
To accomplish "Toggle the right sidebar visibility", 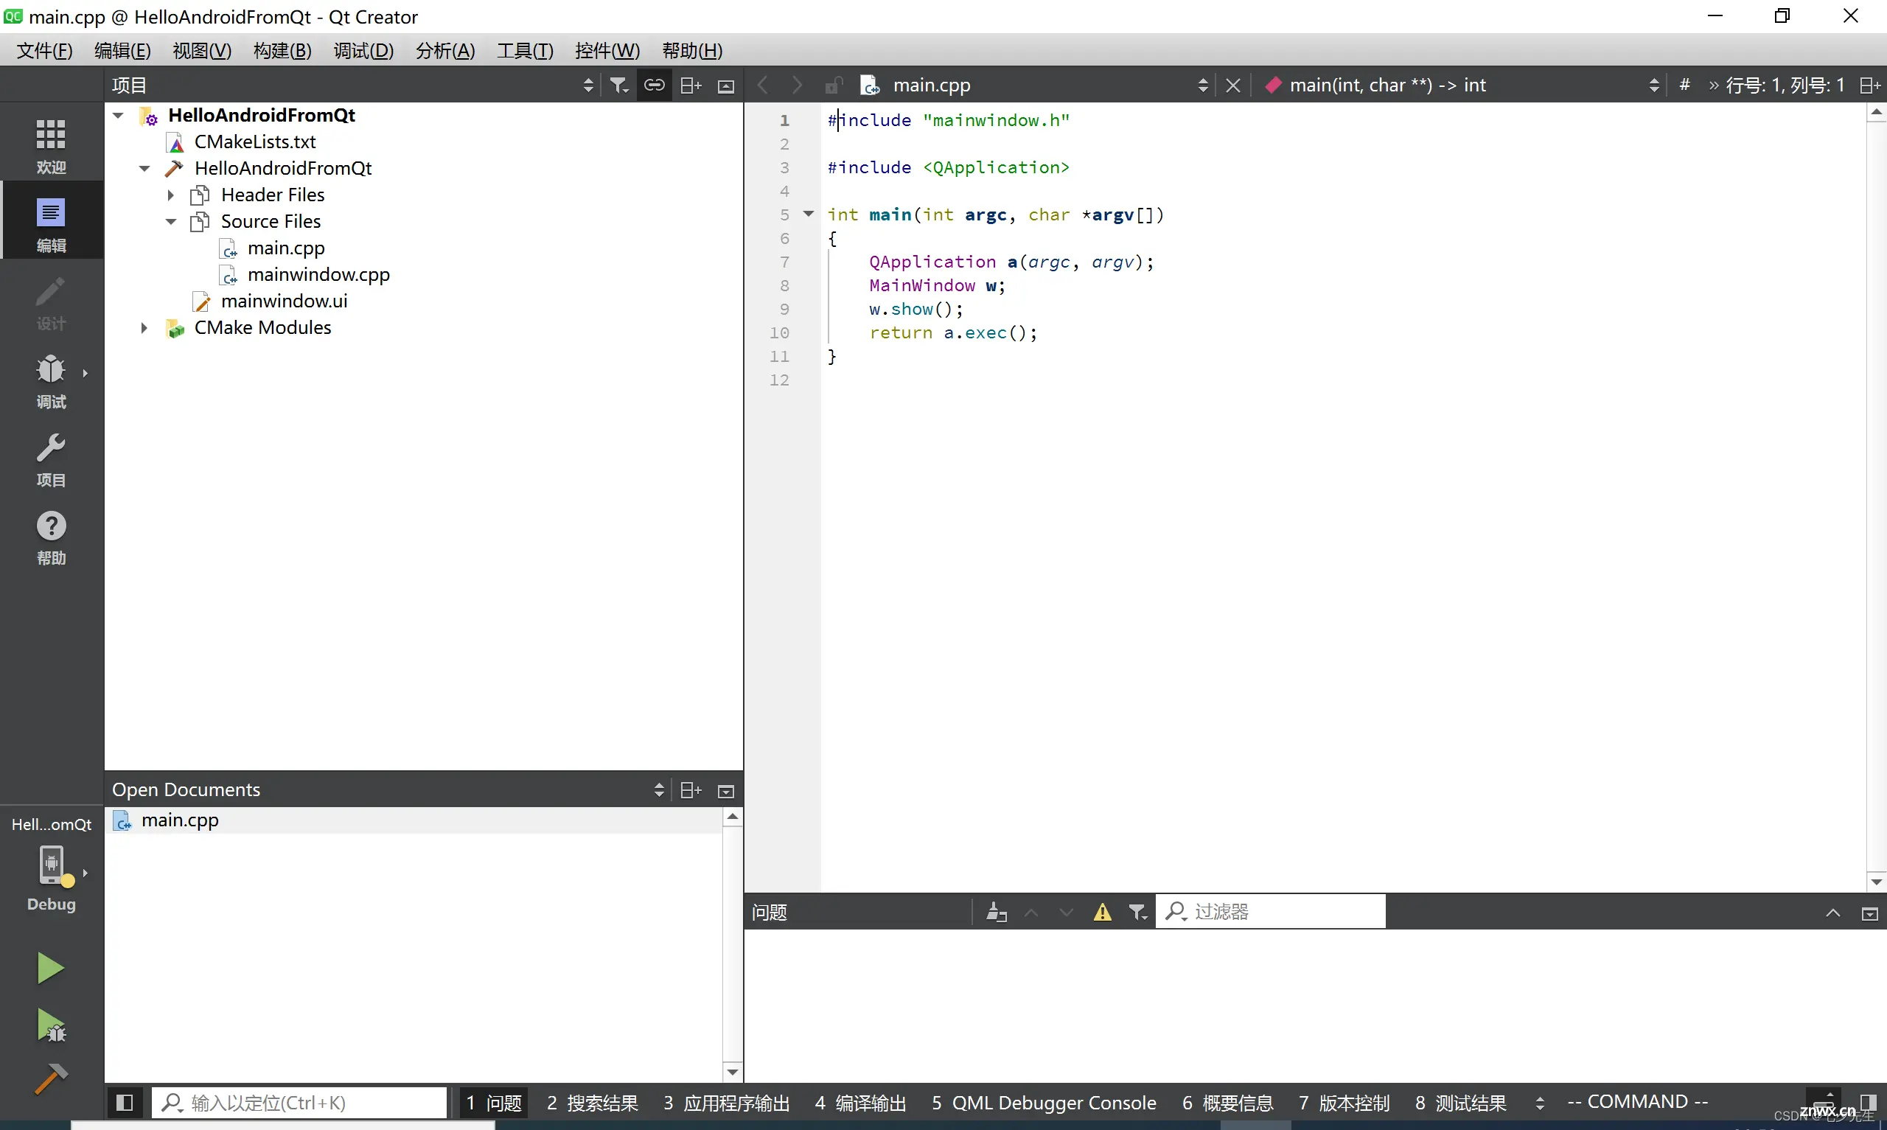I will pyautogui.click(x=1868, y=1103).
